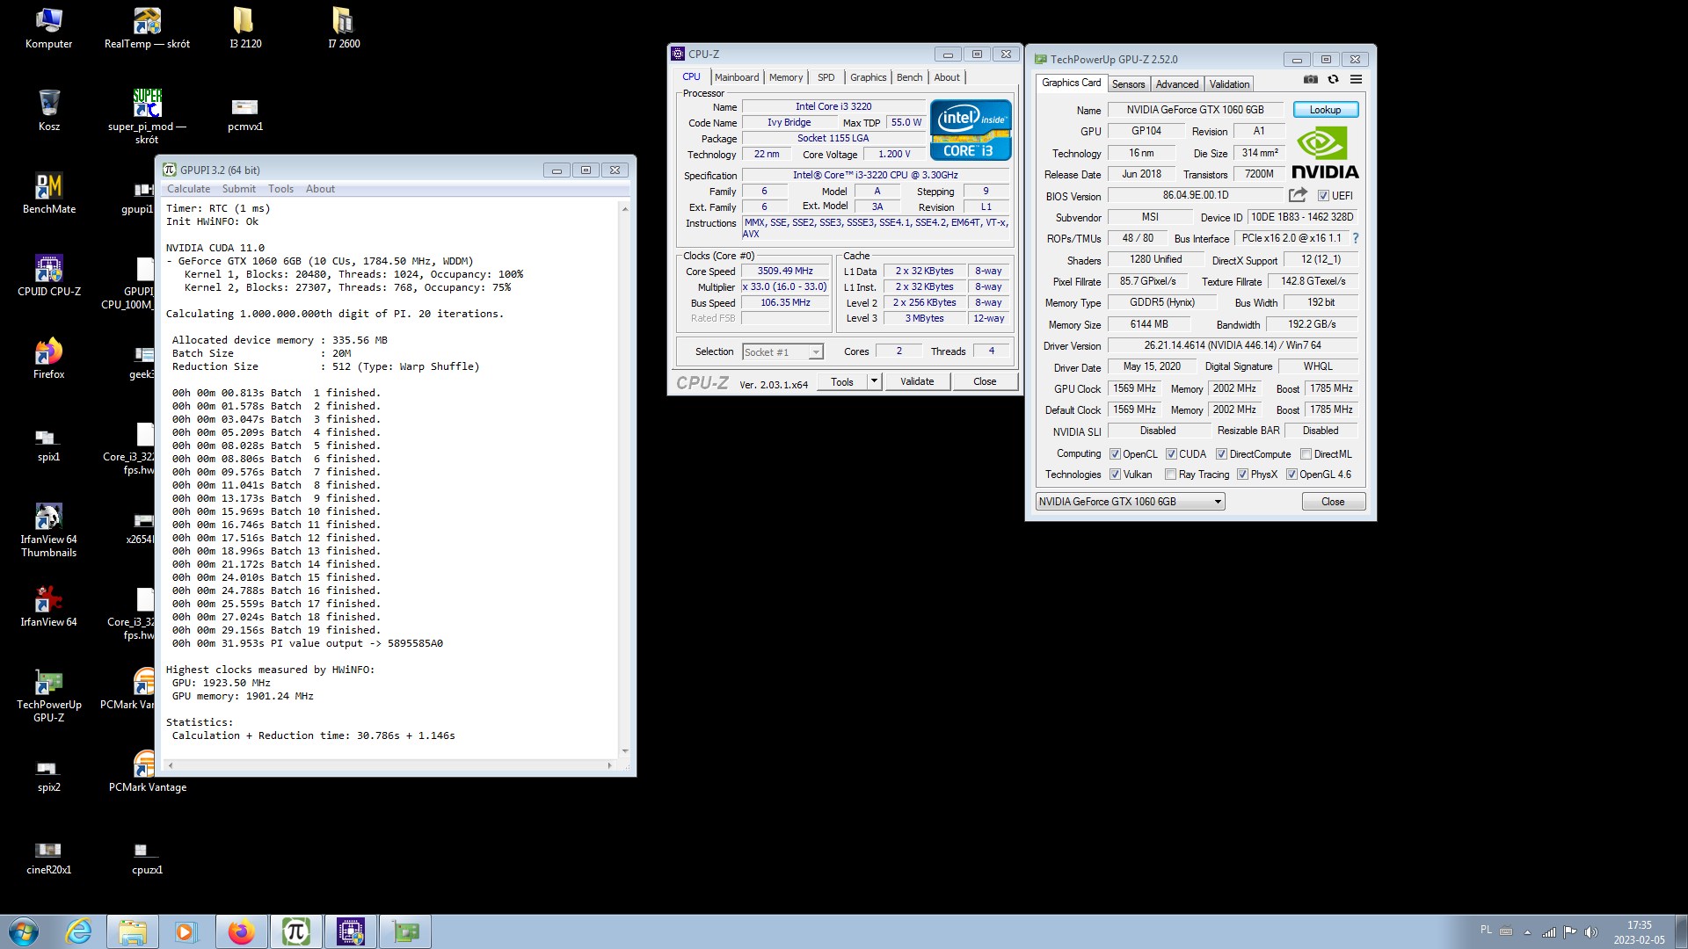The width and height of the screenshot is (1688, 949).
Task: Open IrfanView 64 Thumbnails
Action: (49, 530)
